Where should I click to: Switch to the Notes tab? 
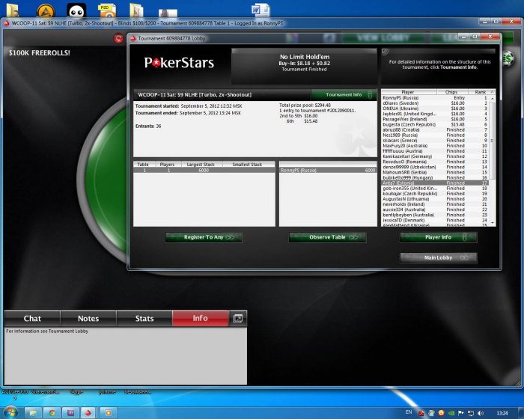pyautogui.click(x=88, y=319)
